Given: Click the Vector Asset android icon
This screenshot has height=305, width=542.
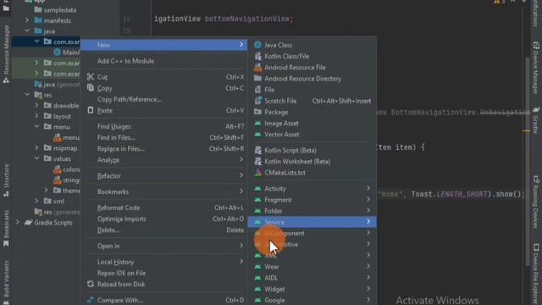Looking at the screenshot, I should [x=257, y=134].
